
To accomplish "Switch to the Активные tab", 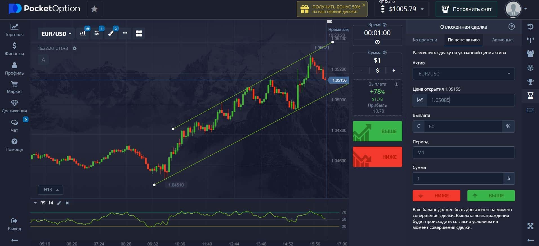I will click(502, 40).
